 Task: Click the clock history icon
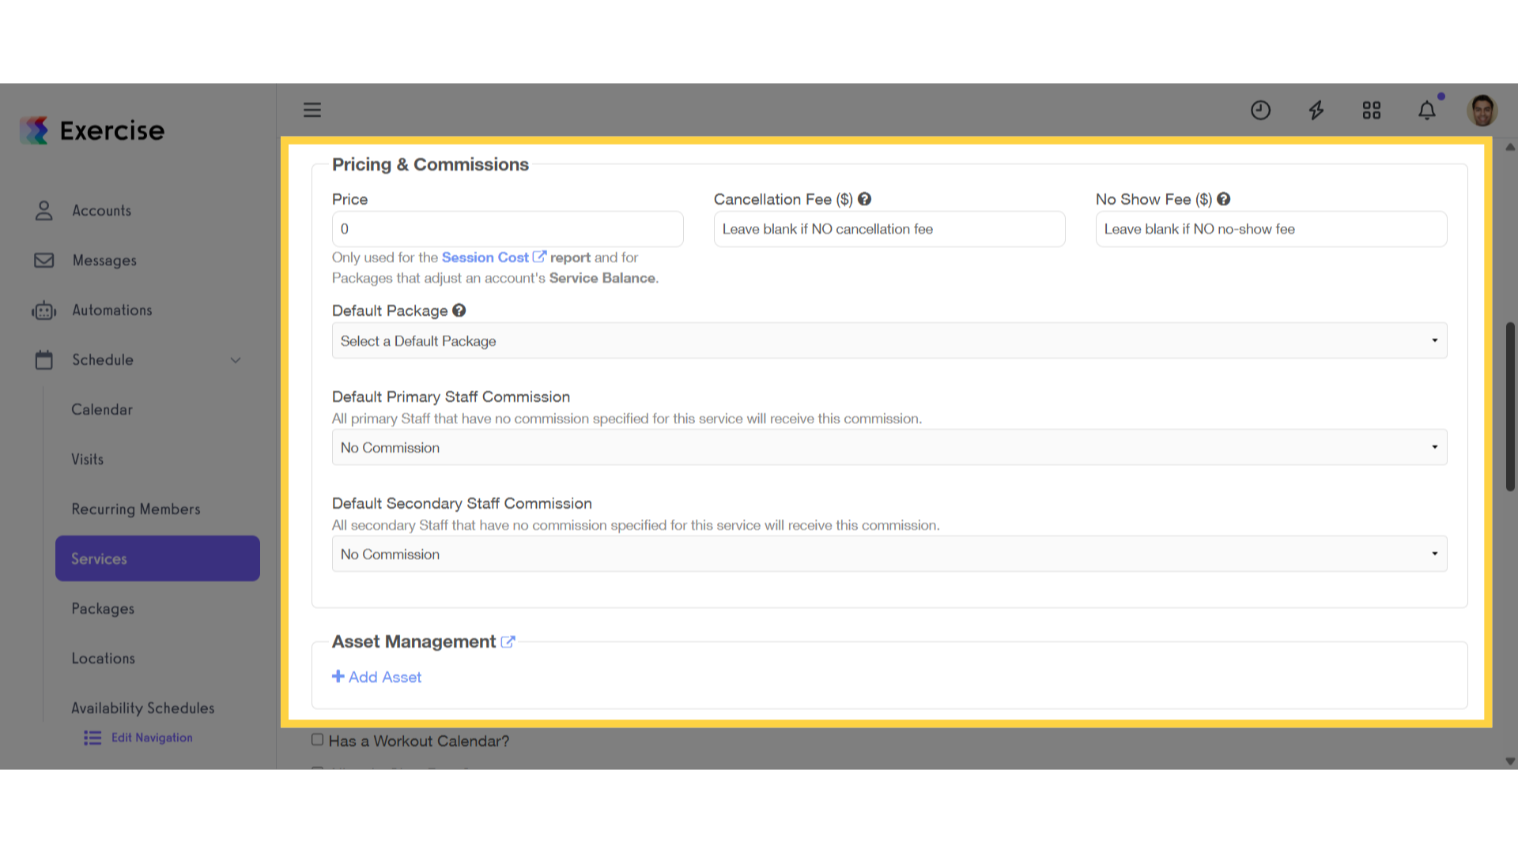[x=1260, y=110]
